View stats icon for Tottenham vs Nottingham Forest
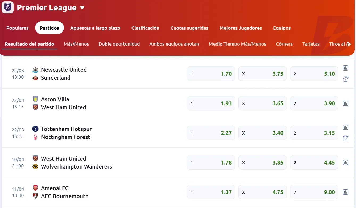Viewport: 356px width, 208px height. (345, 127)
